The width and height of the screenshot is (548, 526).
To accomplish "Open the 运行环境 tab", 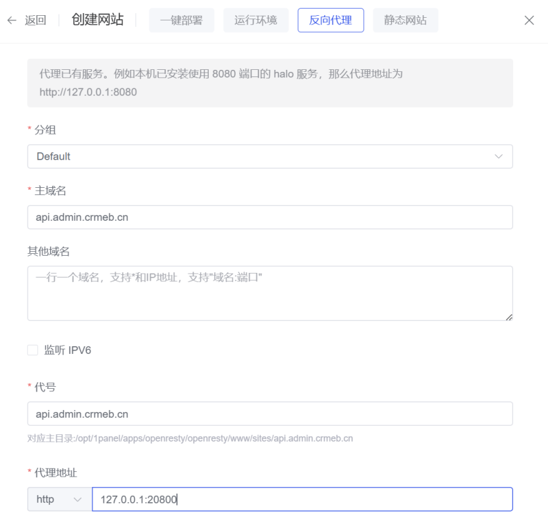I will pyautogui.click(x=256, y=20).
